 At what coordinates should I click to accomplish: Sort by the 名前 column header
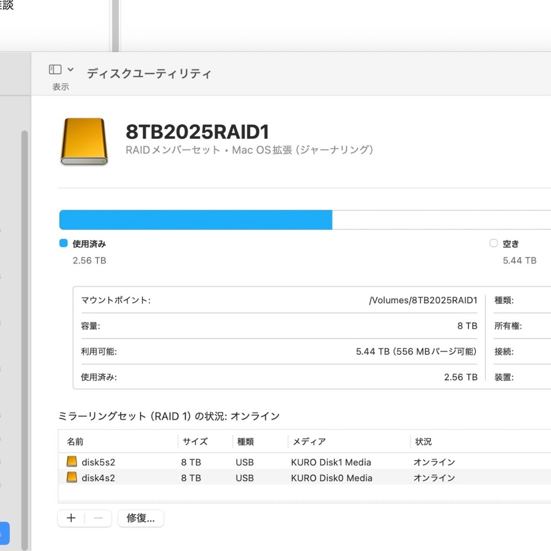(x=75, y=442)
